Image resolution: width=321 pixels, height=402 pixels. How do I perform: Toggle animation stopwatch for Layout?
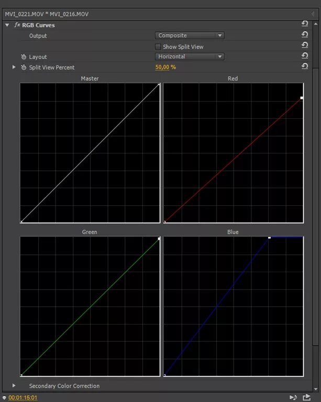coord(24,57)
